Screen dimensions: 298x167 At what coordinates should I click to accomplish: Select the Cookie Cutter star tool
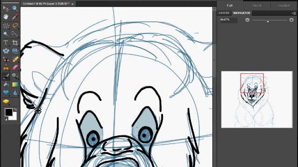(x=6, y=51)
